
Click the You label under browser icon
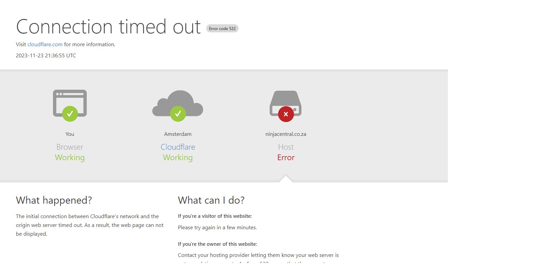[x=70, y=134]
